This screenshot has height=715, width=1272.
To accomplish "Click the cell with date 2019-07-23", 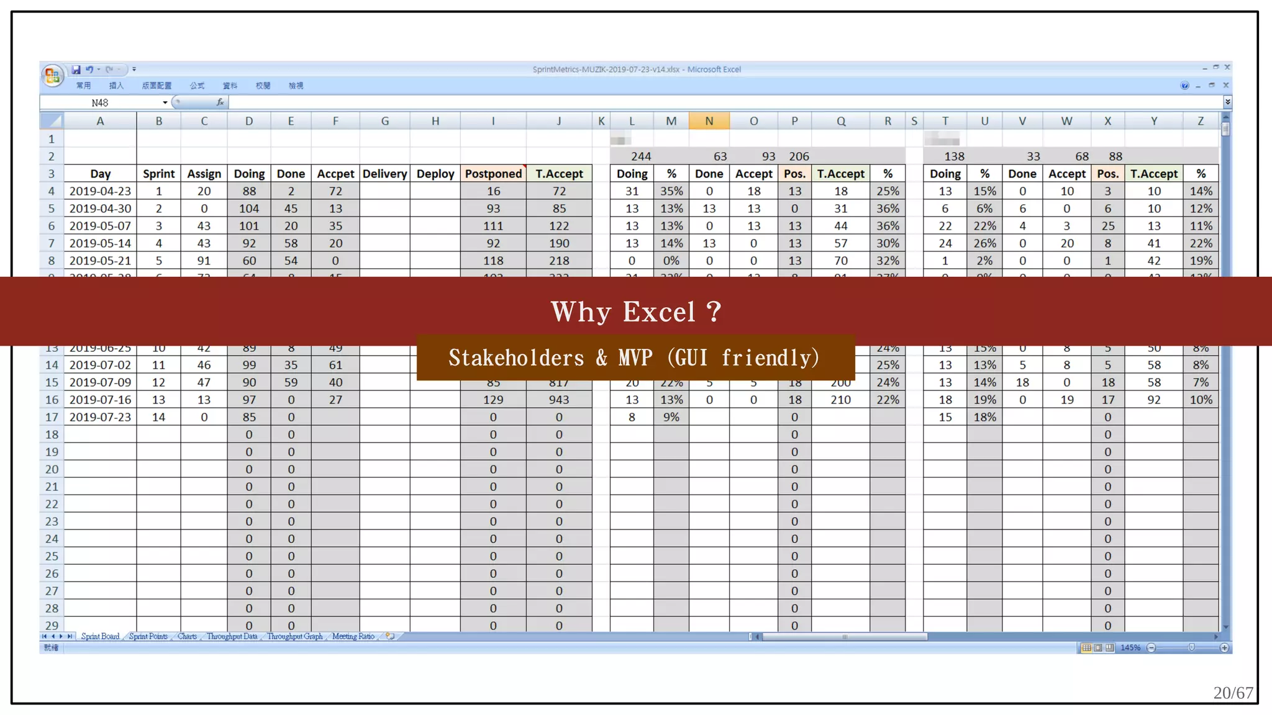I will pyautogui.click(x=100, y=417).
